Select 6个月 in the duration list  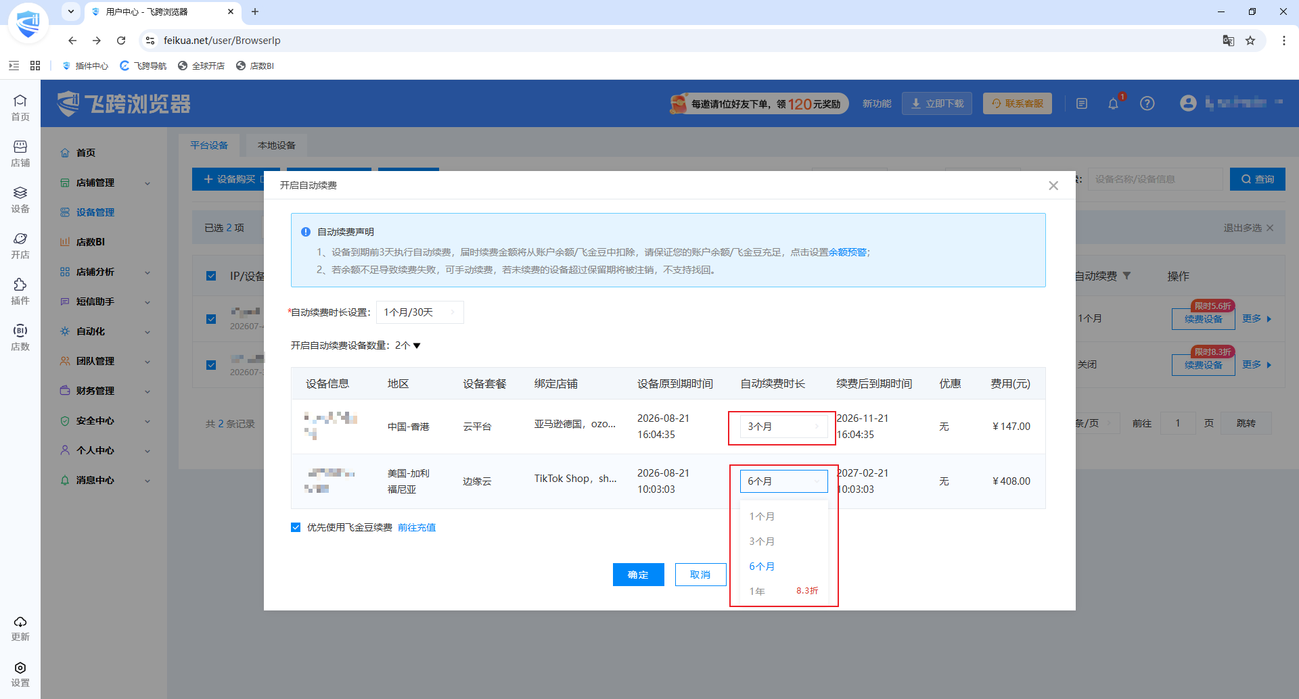tap(783, 567)
